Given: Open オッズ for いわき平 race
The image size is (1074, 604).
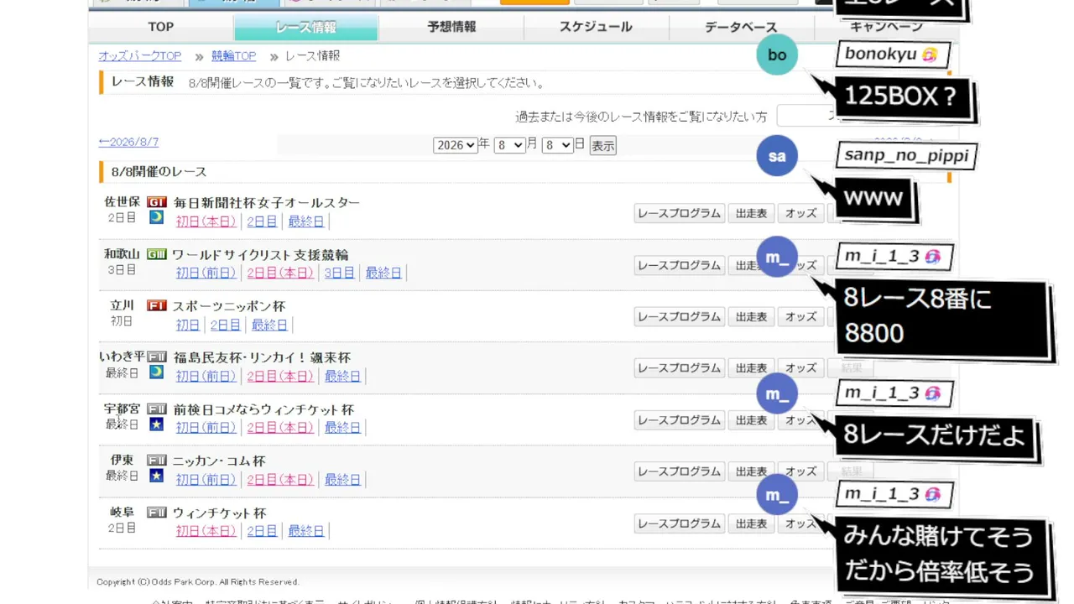Looking at the screenshot, I should tap(801, 367).
